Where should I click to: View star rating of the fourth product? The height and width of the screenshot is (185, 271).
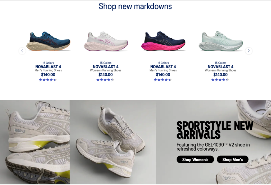tap(220, 80)
